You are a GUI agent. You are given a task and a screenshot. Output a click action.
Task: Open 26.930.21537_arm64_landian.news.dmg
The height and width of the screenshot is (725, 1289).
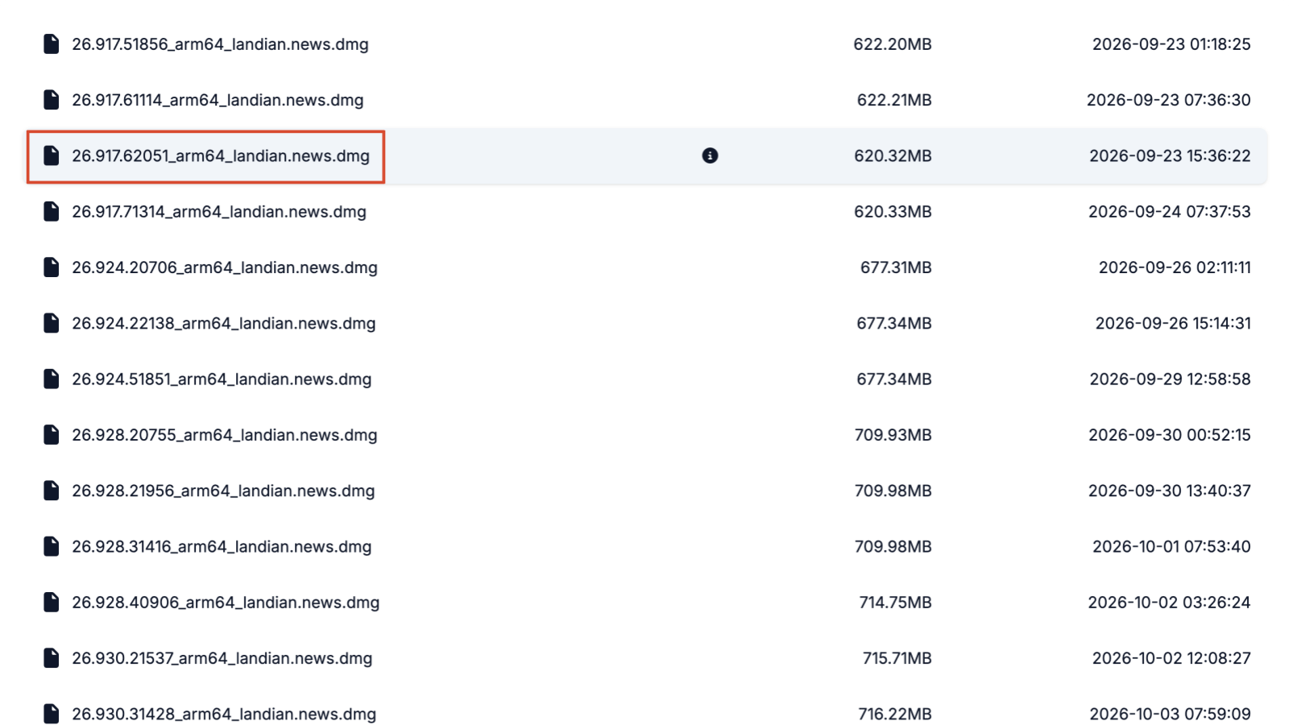click(x=222, y=658)
